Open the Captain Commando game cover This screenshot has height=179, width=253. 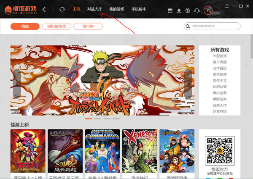tap(102, 151)
